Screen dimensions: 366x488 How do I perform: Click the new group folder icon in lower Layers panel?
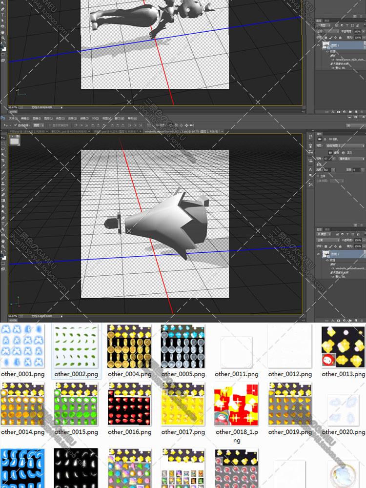click(x=350, y=321)
